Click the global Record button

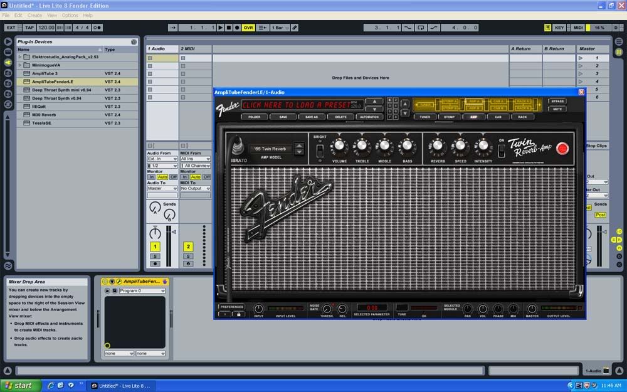click(x=237, y=28)
